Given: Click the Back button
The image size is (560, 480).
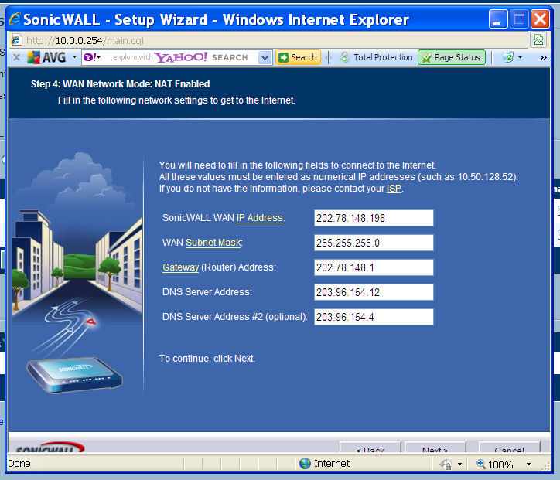Looking at the screenshot, I should tap(370, 448).
